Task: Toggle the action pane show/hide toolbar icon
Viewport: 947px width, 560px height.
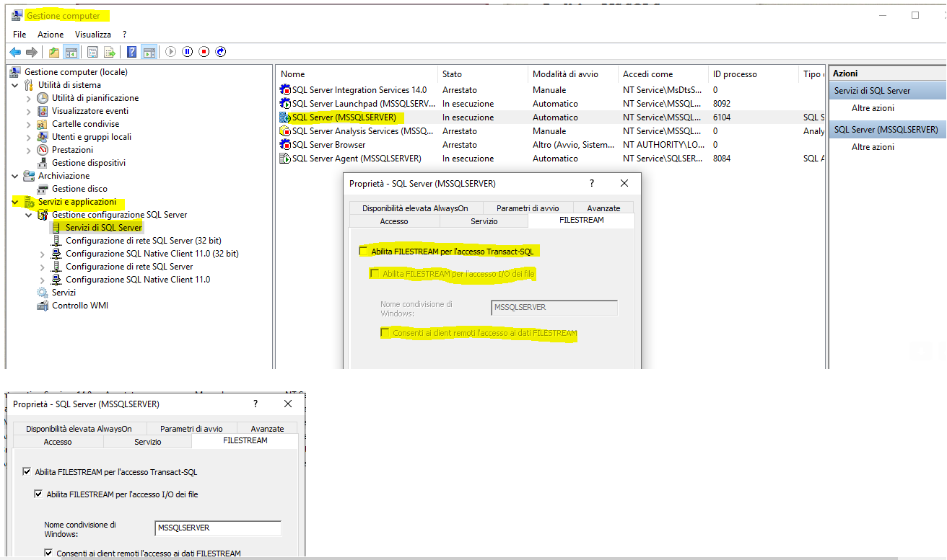Action: point(149,52)
